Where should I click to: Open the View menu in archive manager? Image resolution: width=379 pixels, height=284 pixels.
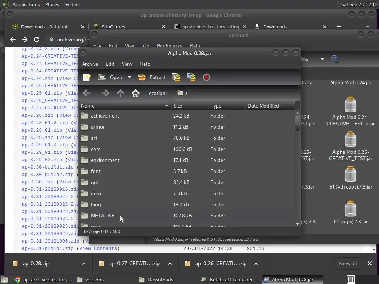click(x=127, y=64)
